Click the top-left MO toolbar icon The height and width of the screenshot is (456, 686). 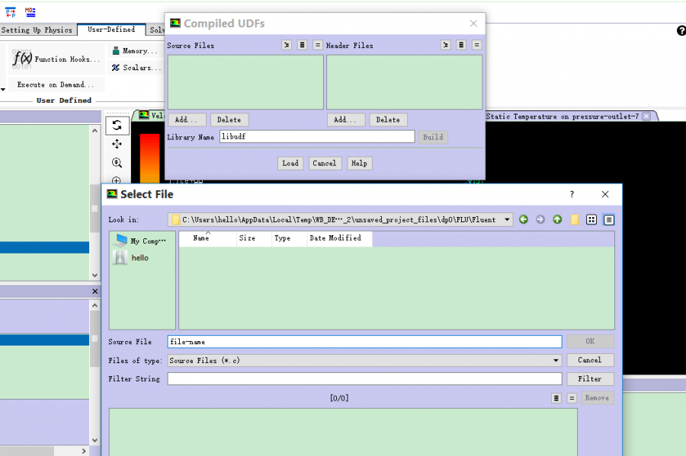pos(30,12)
